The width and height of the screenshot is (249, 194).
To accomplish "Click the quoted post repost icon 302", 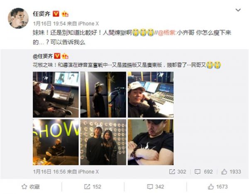I will click(178, 172).
